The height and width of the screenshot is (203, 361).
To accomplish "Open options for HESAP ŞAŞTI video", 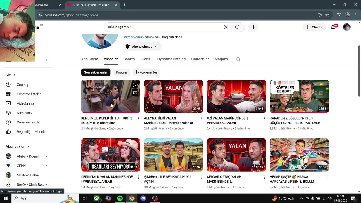I will [327, 177].
